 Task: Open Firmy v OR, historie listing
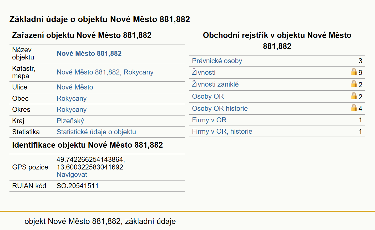222,131
